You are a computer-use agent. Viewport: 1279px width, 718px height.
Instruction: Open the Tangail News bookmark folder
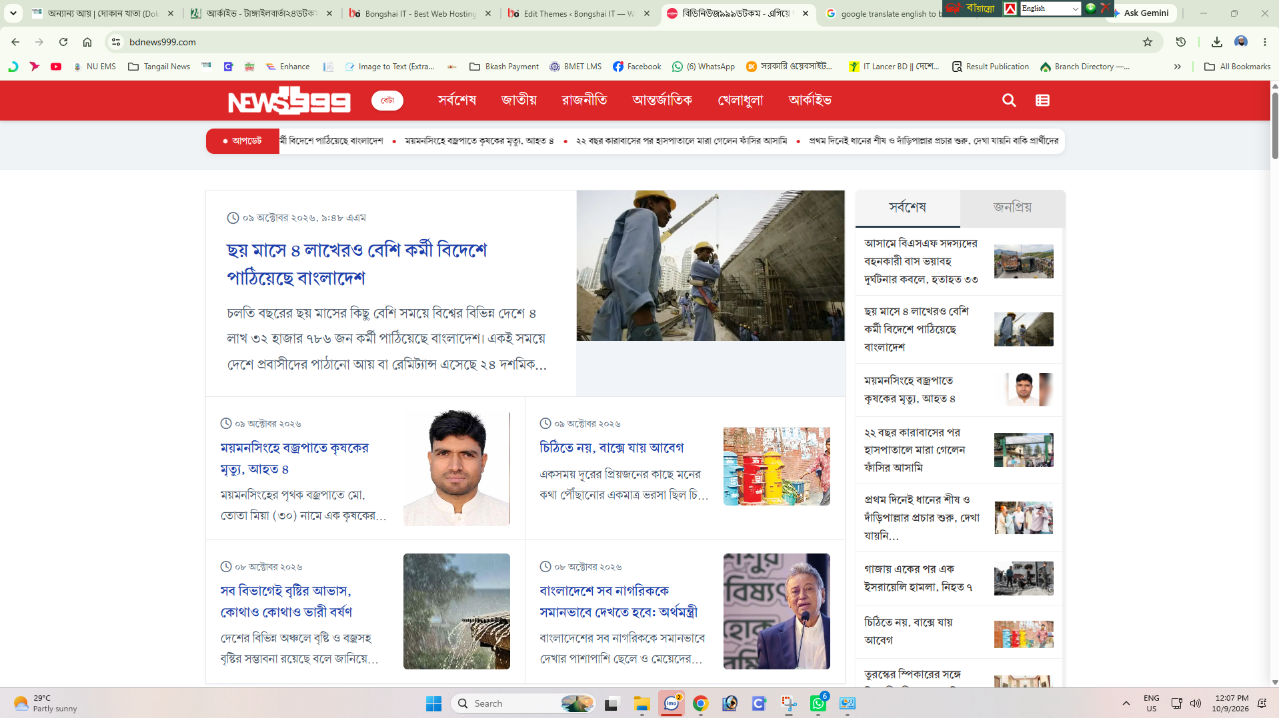[159, 67]
